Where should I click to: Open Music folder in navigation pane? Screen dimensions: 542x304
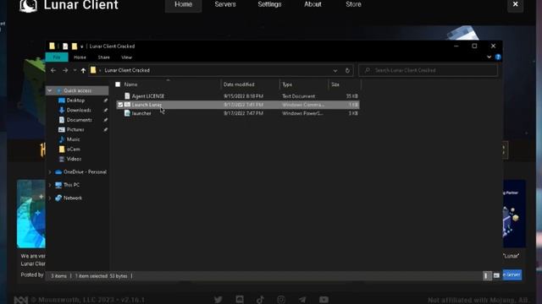pos(73,139)
